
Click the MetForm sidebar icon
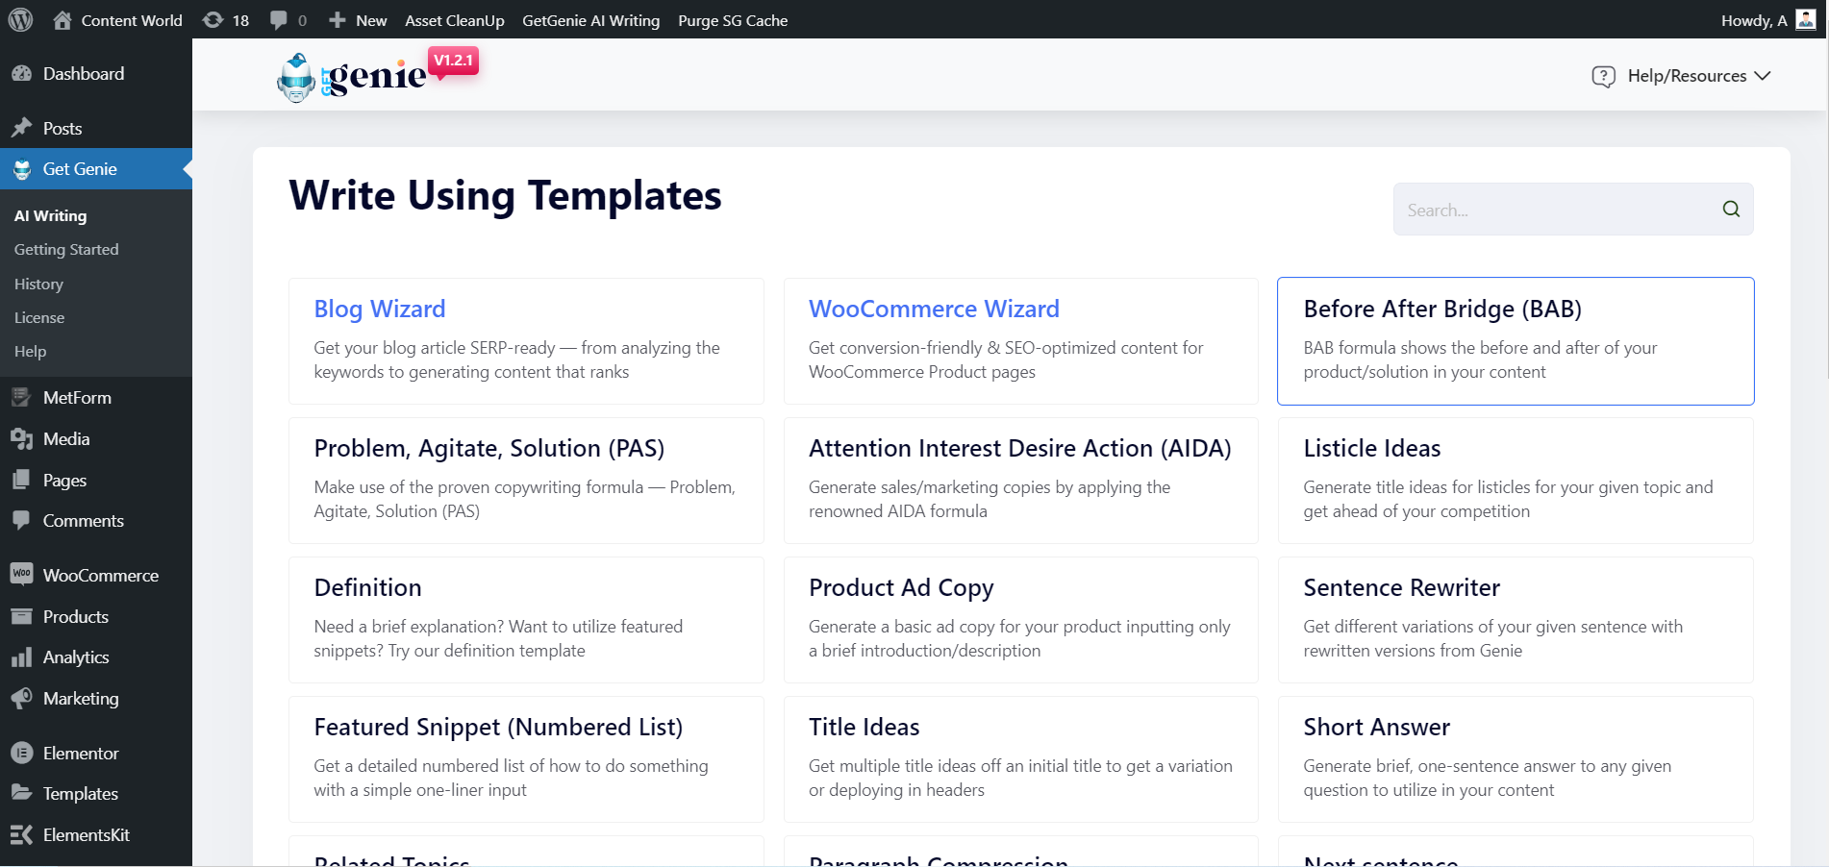22,397
